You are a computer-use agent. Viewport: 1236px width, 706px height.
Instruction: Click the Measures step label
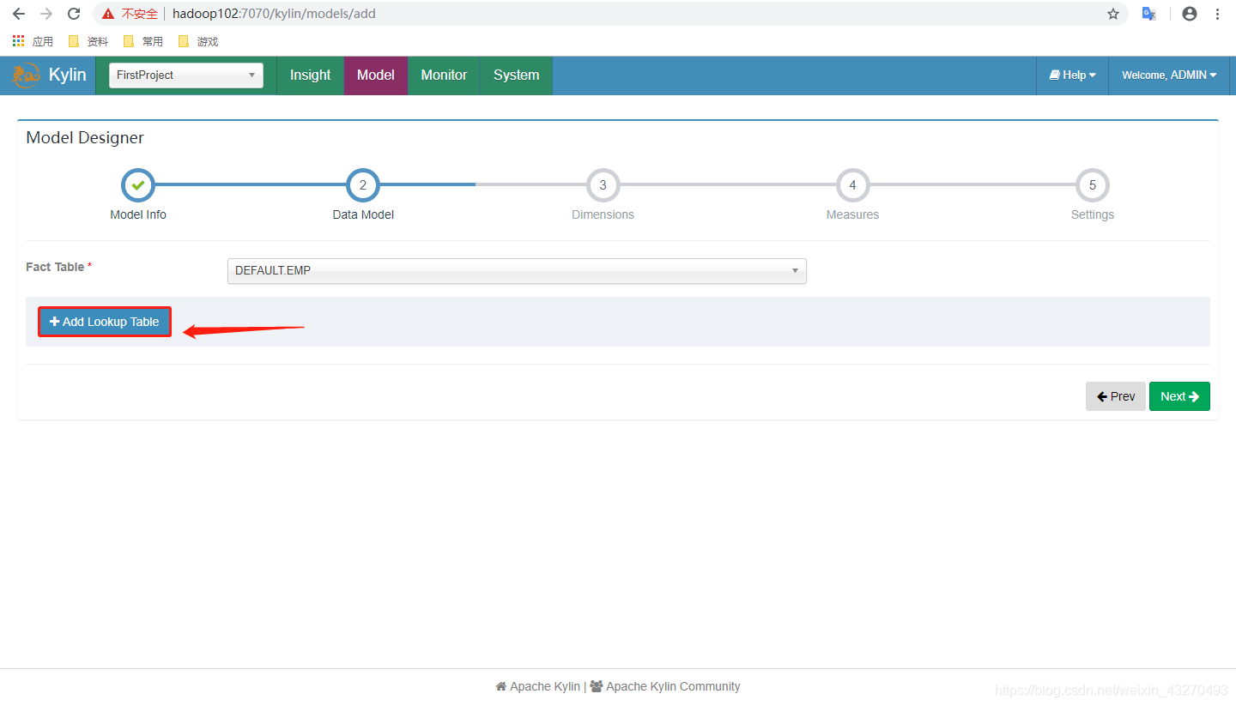pos(852,214)
